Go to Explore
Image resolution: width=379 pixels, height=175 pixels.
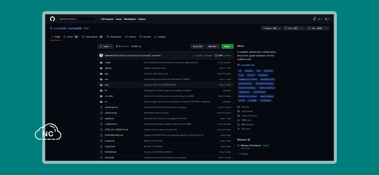[142, 19]
